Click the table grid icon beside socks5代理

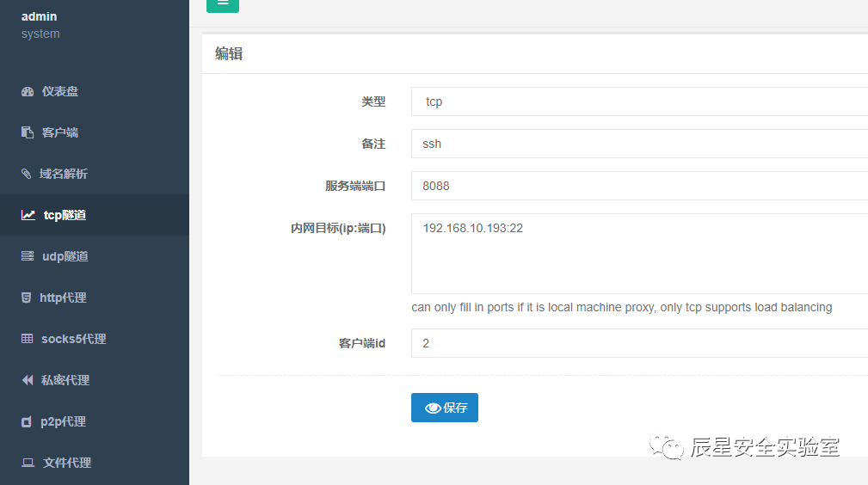(28, 338)
